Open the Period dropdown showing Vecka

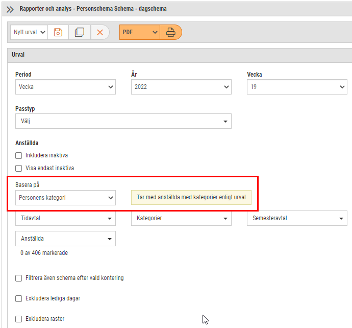click(x=65, y=87)
